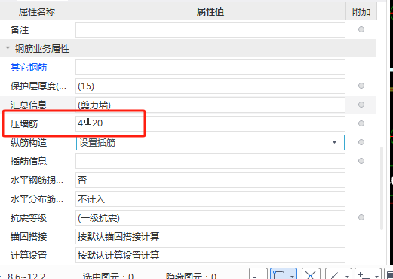The height and width of the screenshot is (279, 393).
Task: Click the 其它钢筋 value field
Action: point(210,67)
